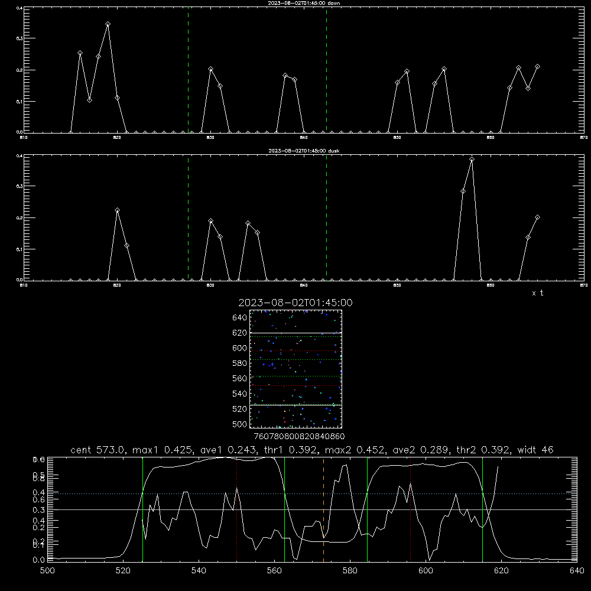Click the large '2023-08-02T01:45:00' title above the image

point(295,303)
